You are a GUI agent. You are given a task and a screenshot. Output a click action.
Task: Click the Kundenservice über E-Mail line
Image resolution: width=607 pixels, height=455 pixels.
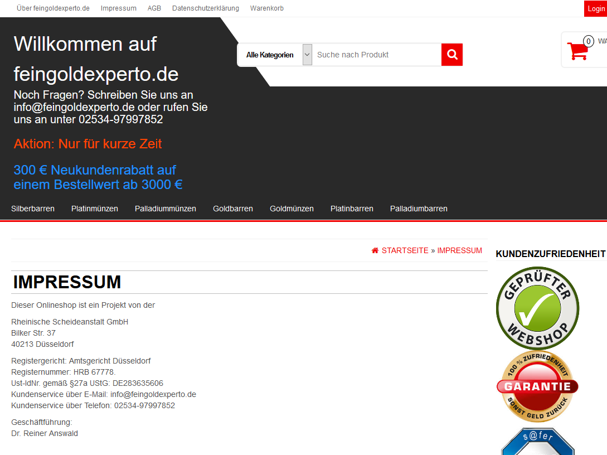(104, 395)
